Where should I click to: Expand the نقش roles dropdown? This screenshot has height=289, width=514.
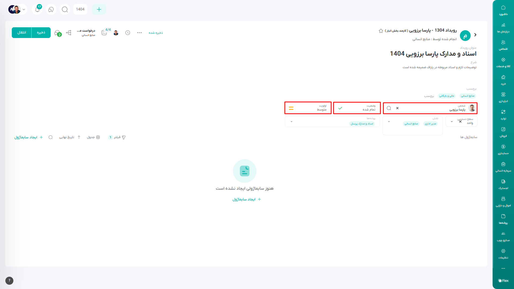pos(389,122)
